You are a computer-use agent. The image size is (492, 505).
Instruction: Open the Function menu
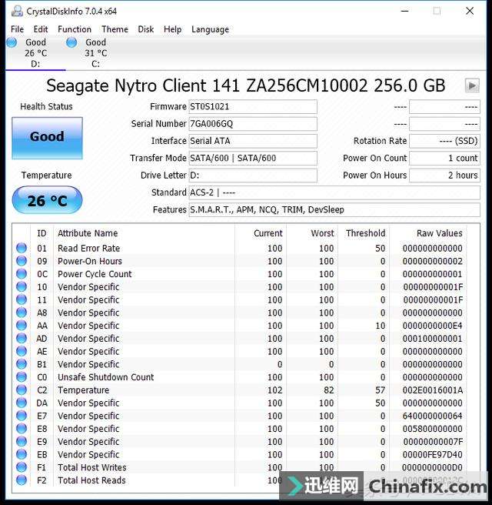[x=75, y=29]
